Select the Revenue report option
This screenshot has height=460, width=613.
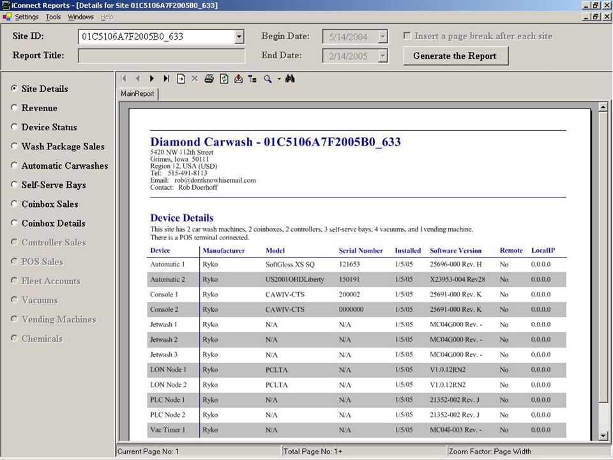pyautogui.click(x=15, y=107)
